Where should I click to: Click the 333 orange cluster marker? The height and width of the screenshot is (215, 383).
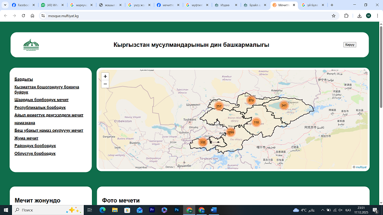pos(203,142)
